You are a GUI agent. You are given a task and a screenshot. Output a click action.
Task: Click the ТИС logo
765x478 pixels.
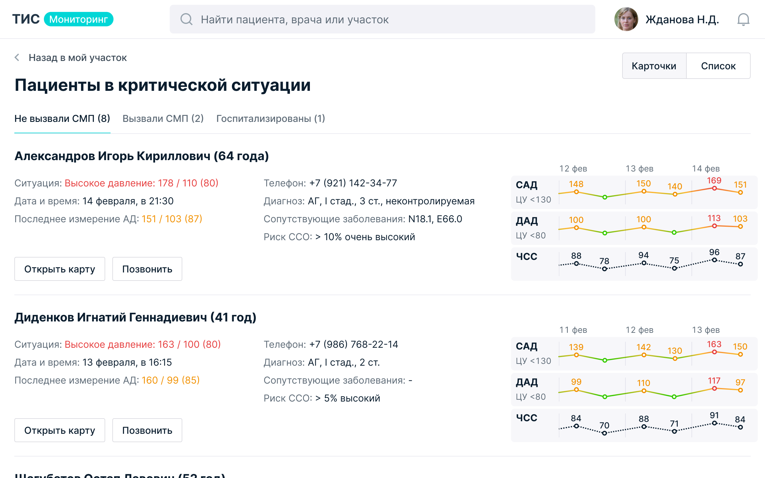pyautogui.click(x=26, y=19)
